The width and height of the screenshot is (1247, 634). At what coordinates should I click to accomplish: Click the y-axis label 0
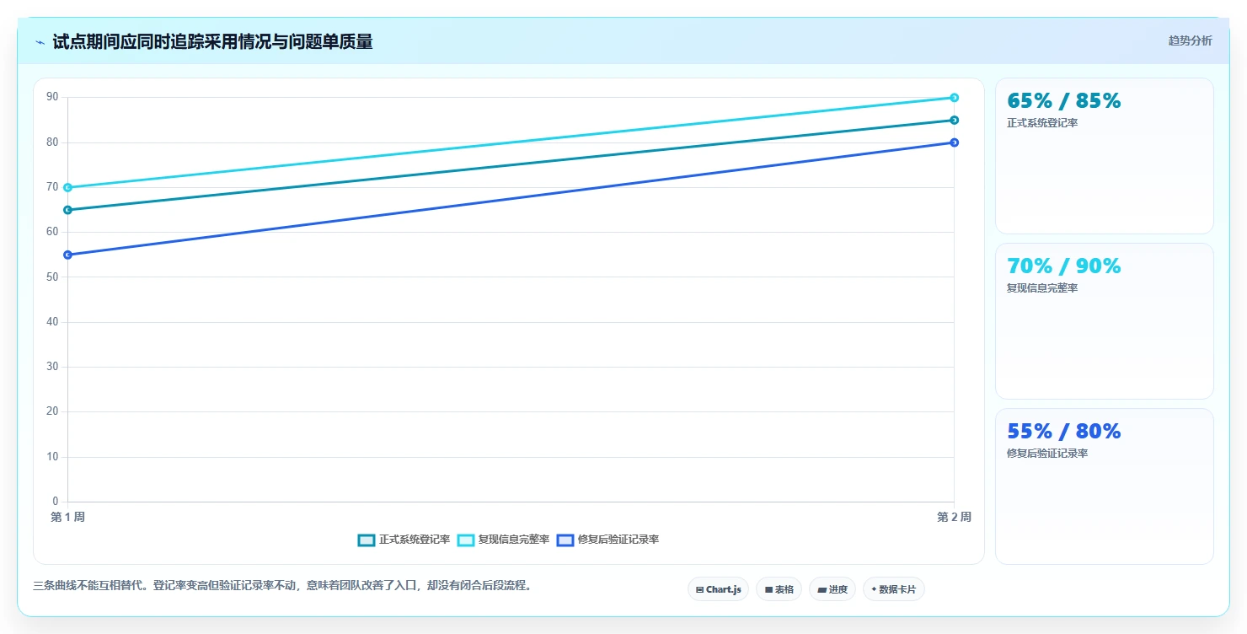point(56,502)
